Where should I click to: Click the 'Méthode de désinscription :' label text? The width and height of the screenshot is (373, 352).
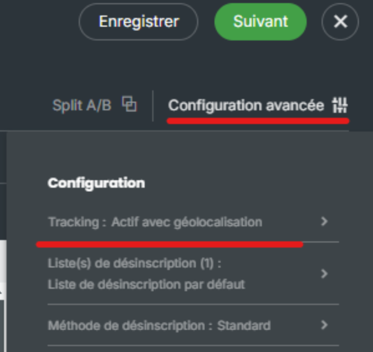(130, 326)
